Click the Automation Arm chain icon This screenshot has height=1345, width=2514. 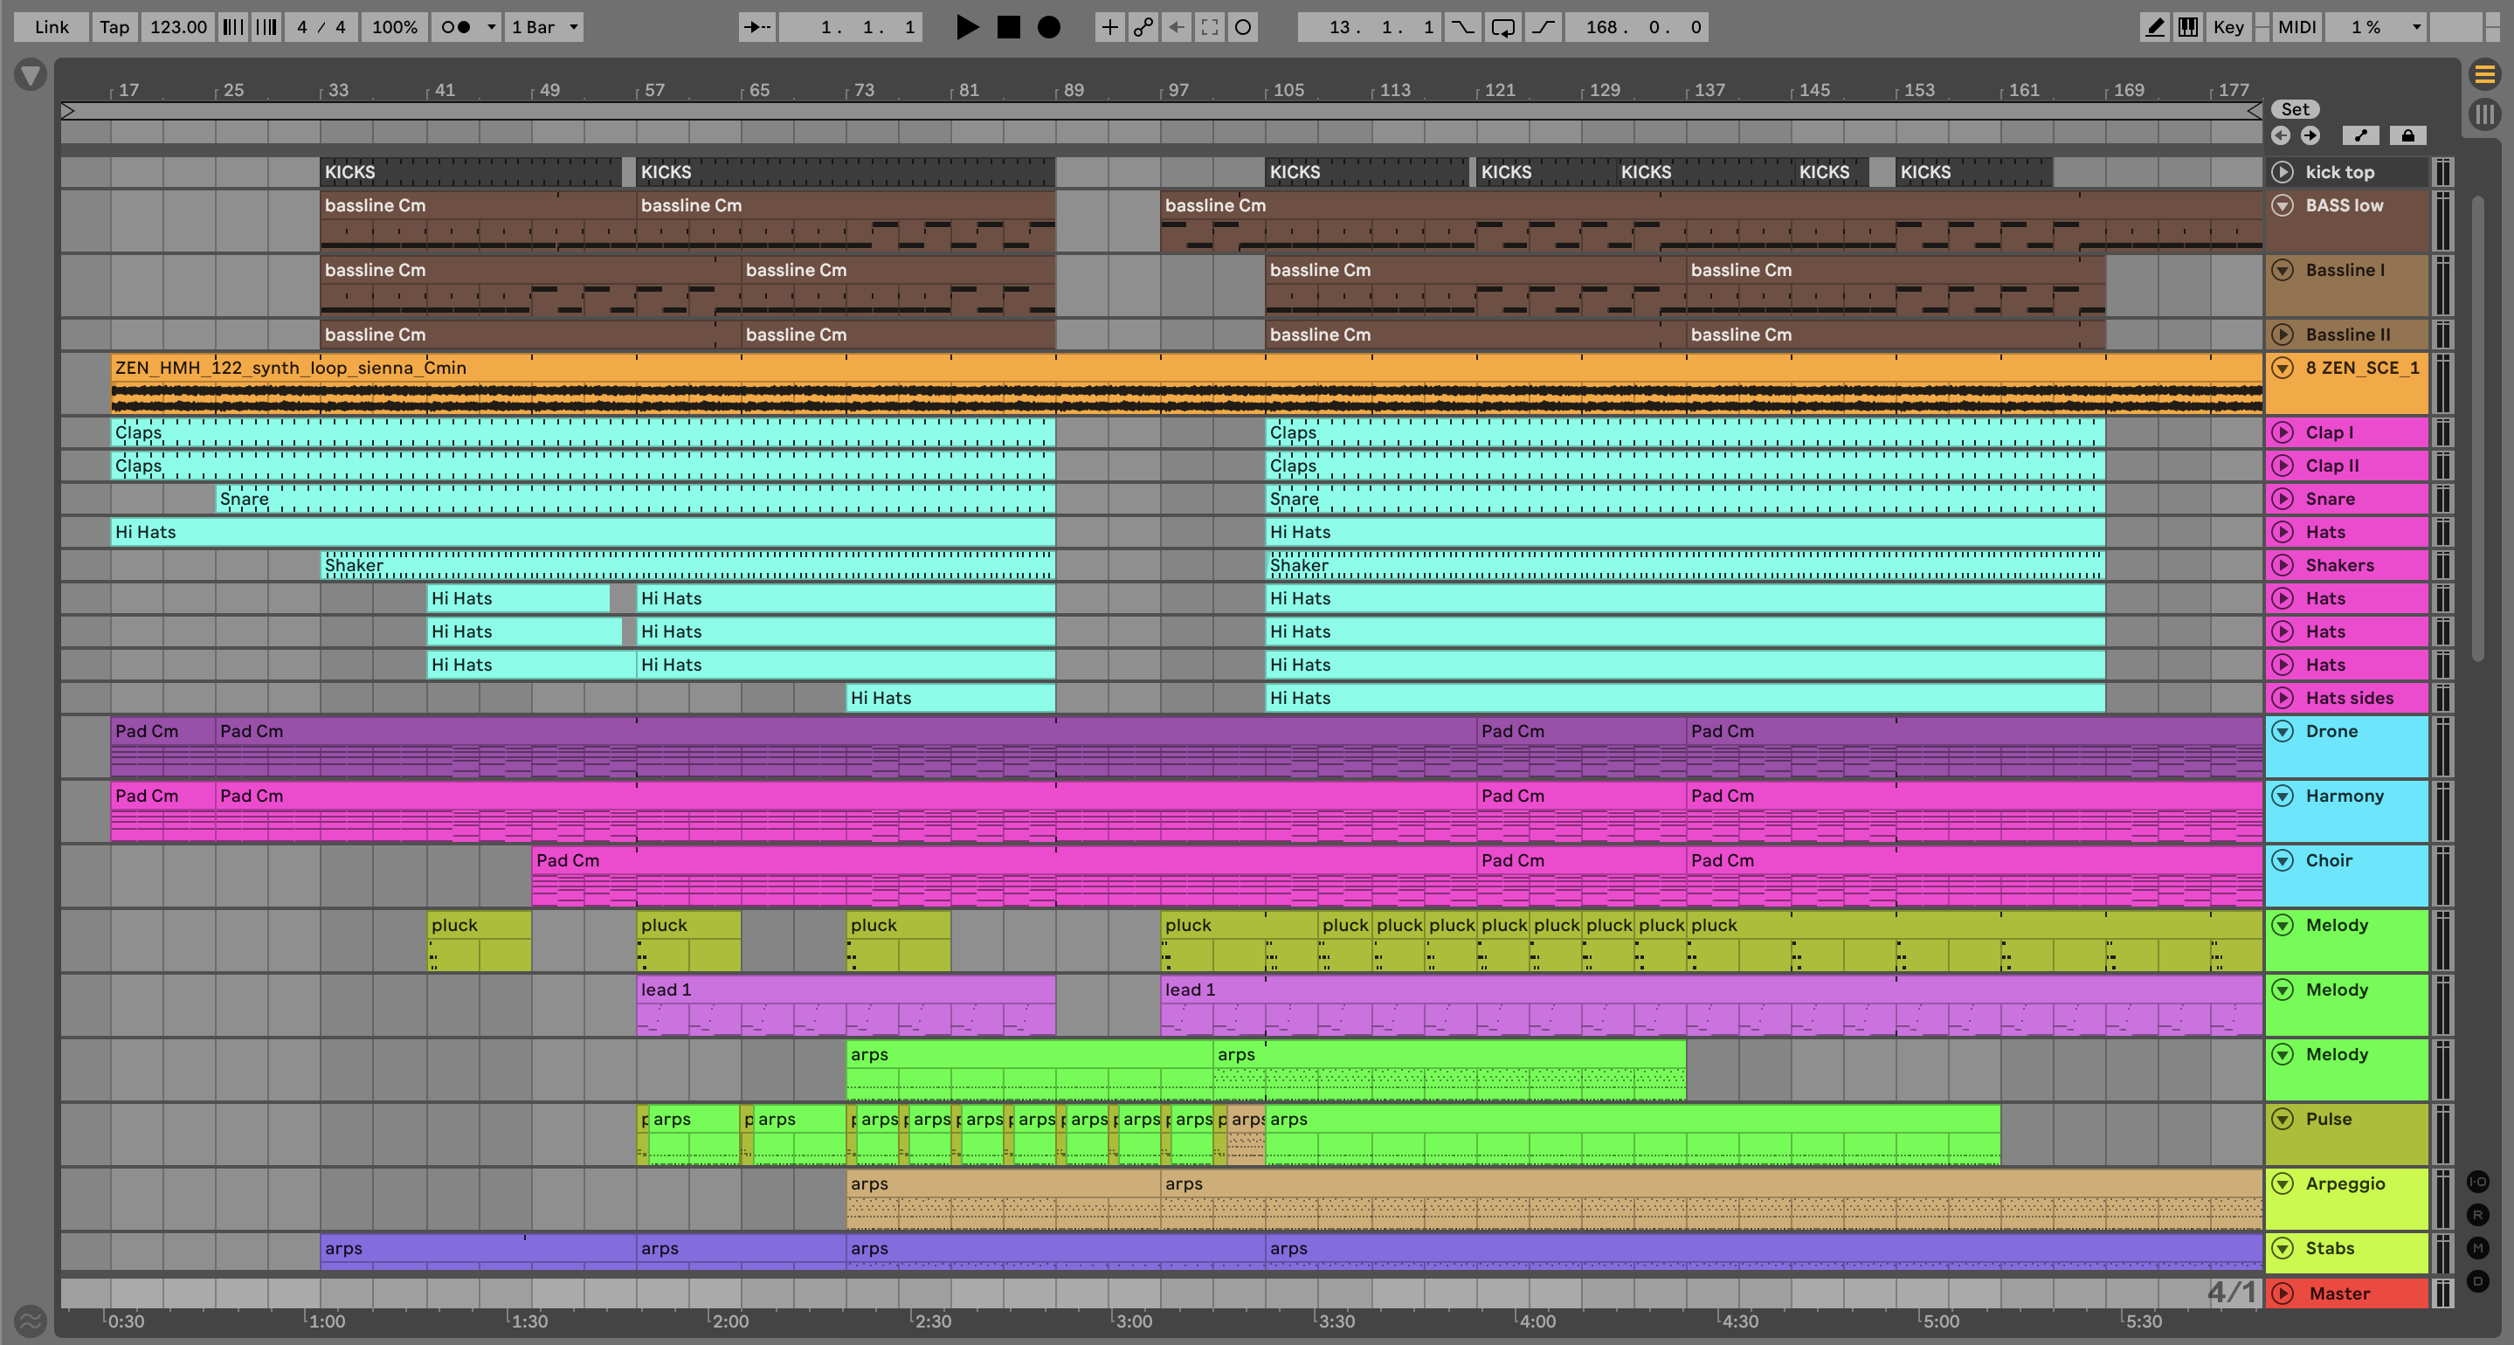[x=1143, y=27]
